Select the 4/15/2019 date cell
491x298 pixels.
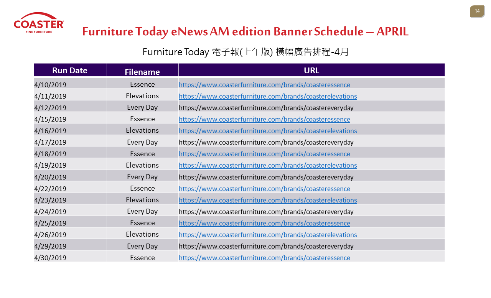(x=70, y=118)
